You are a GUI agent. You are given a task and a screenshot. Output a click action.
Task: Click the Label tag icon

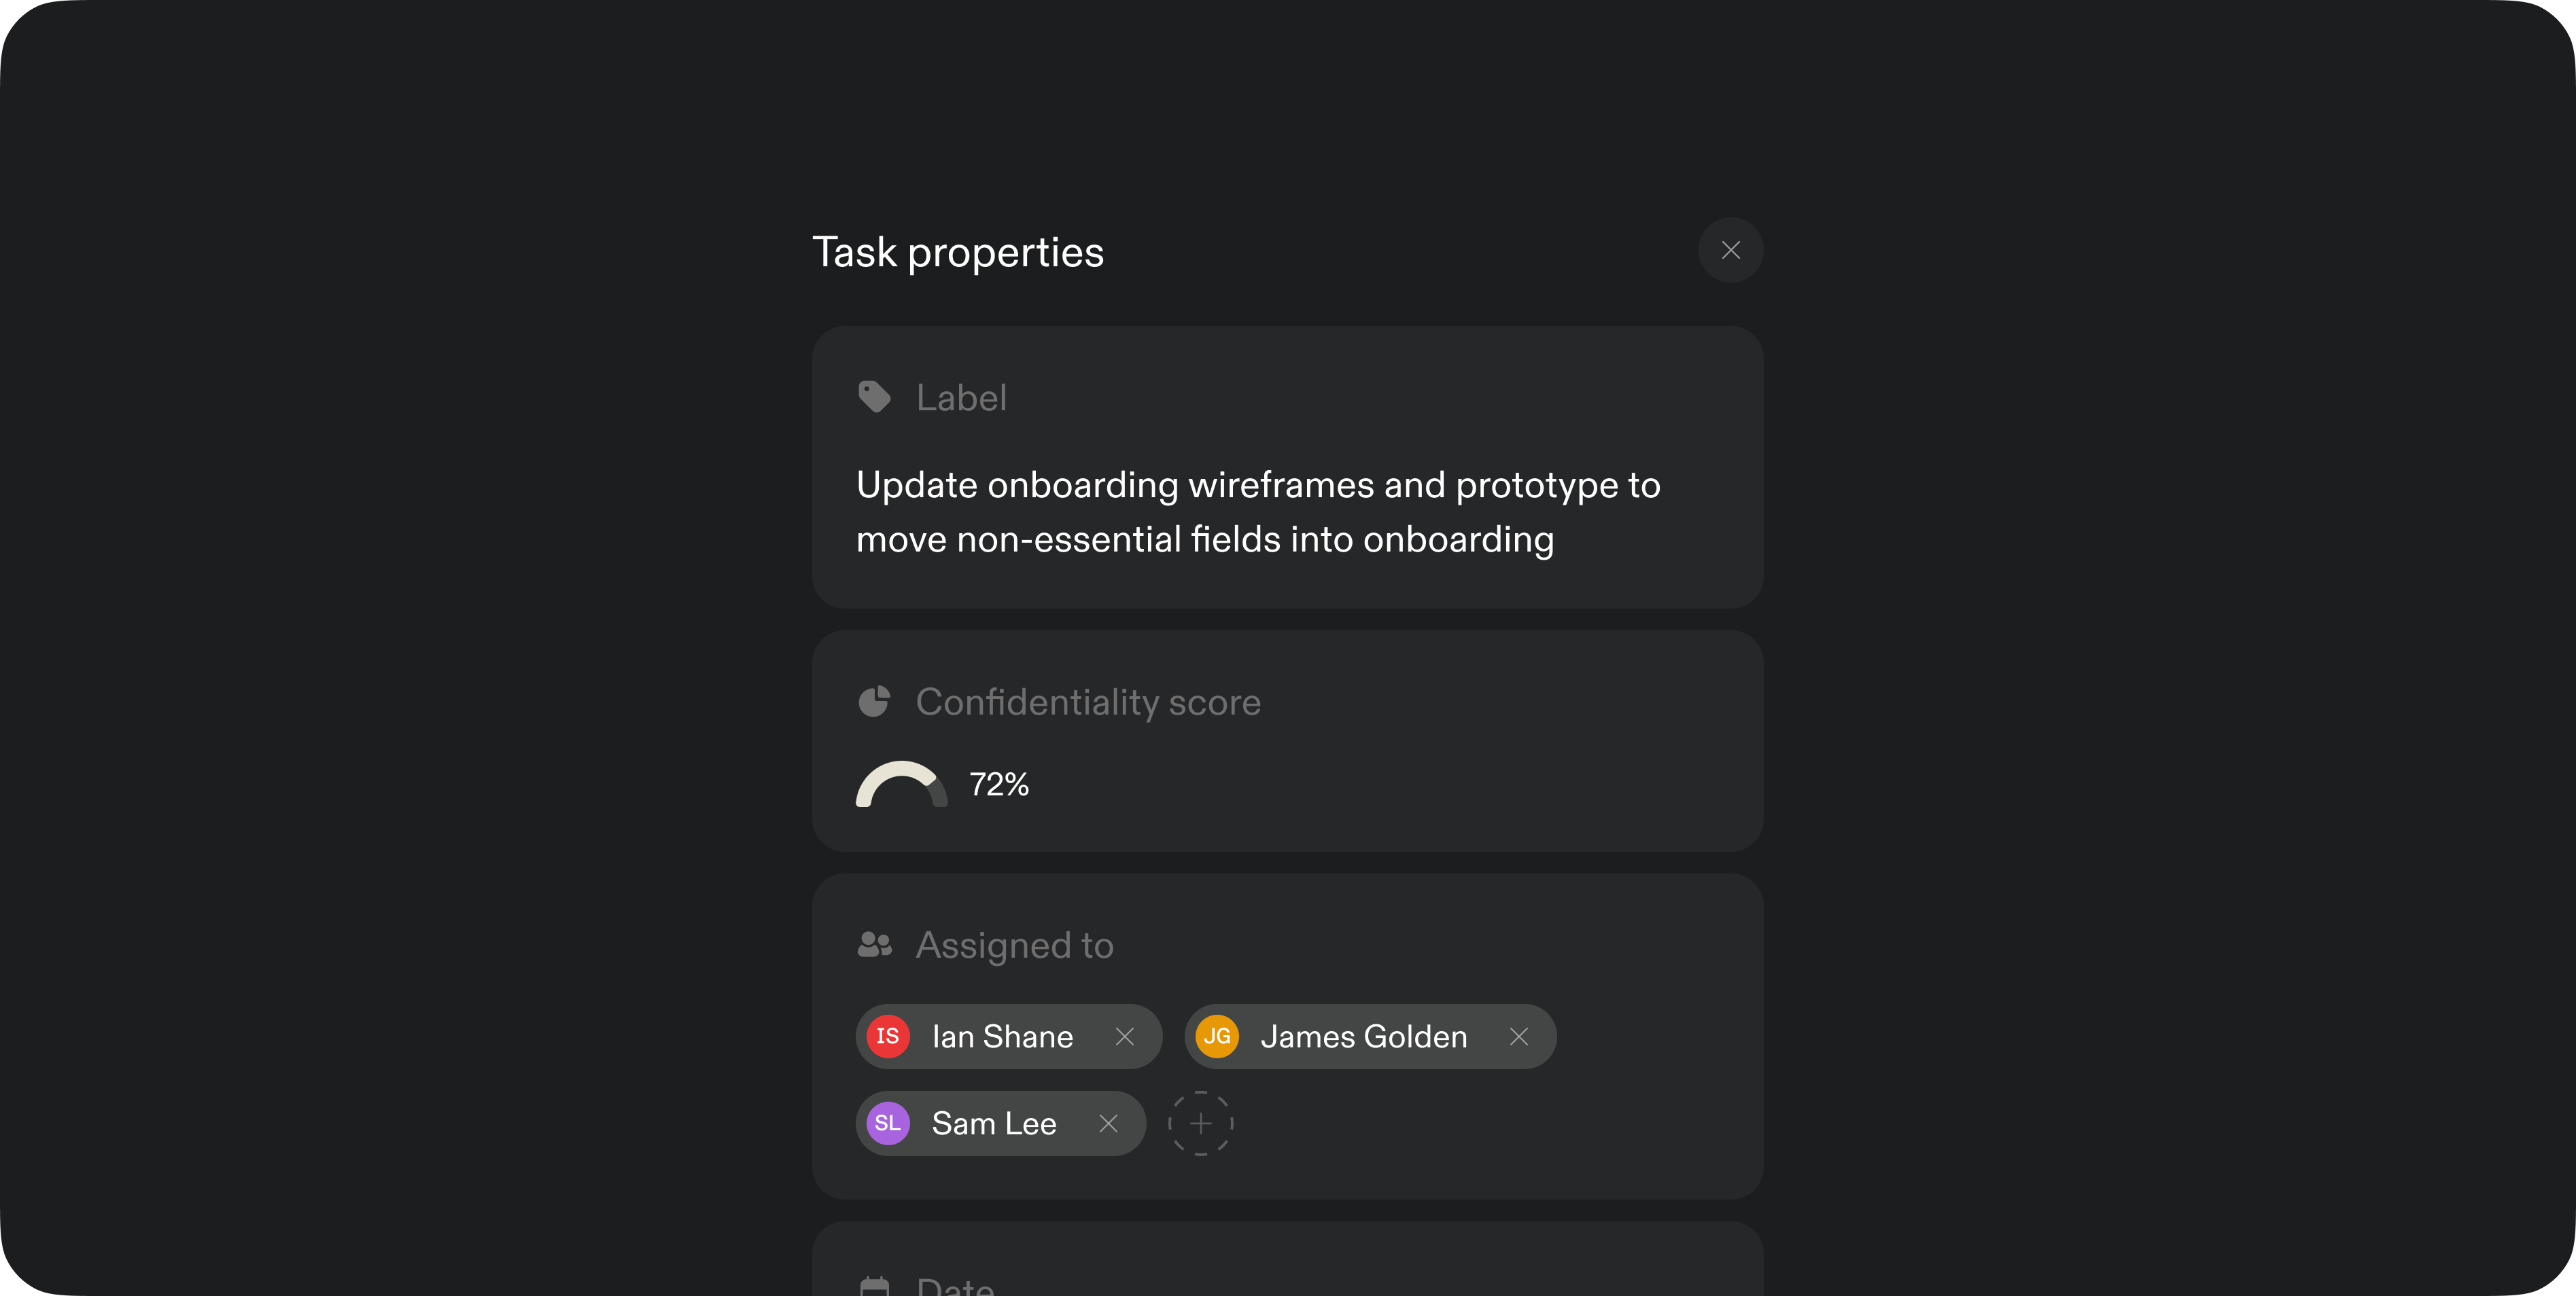874,397
